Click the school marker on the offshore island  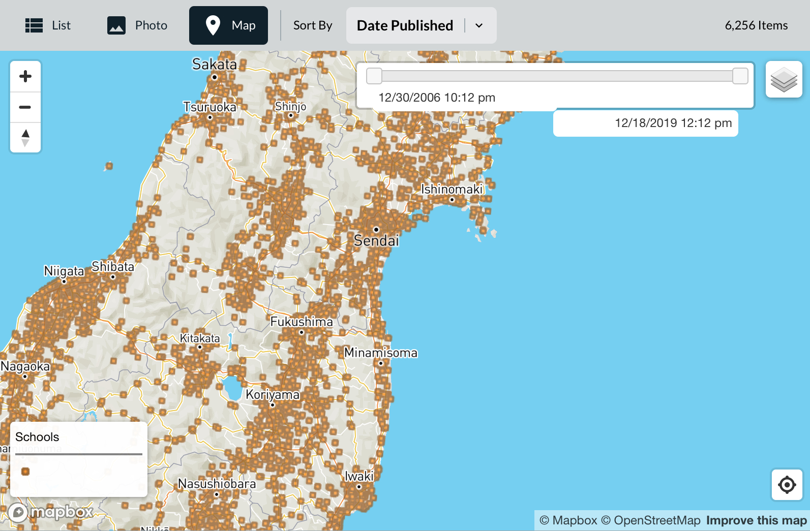coord(109,166)
